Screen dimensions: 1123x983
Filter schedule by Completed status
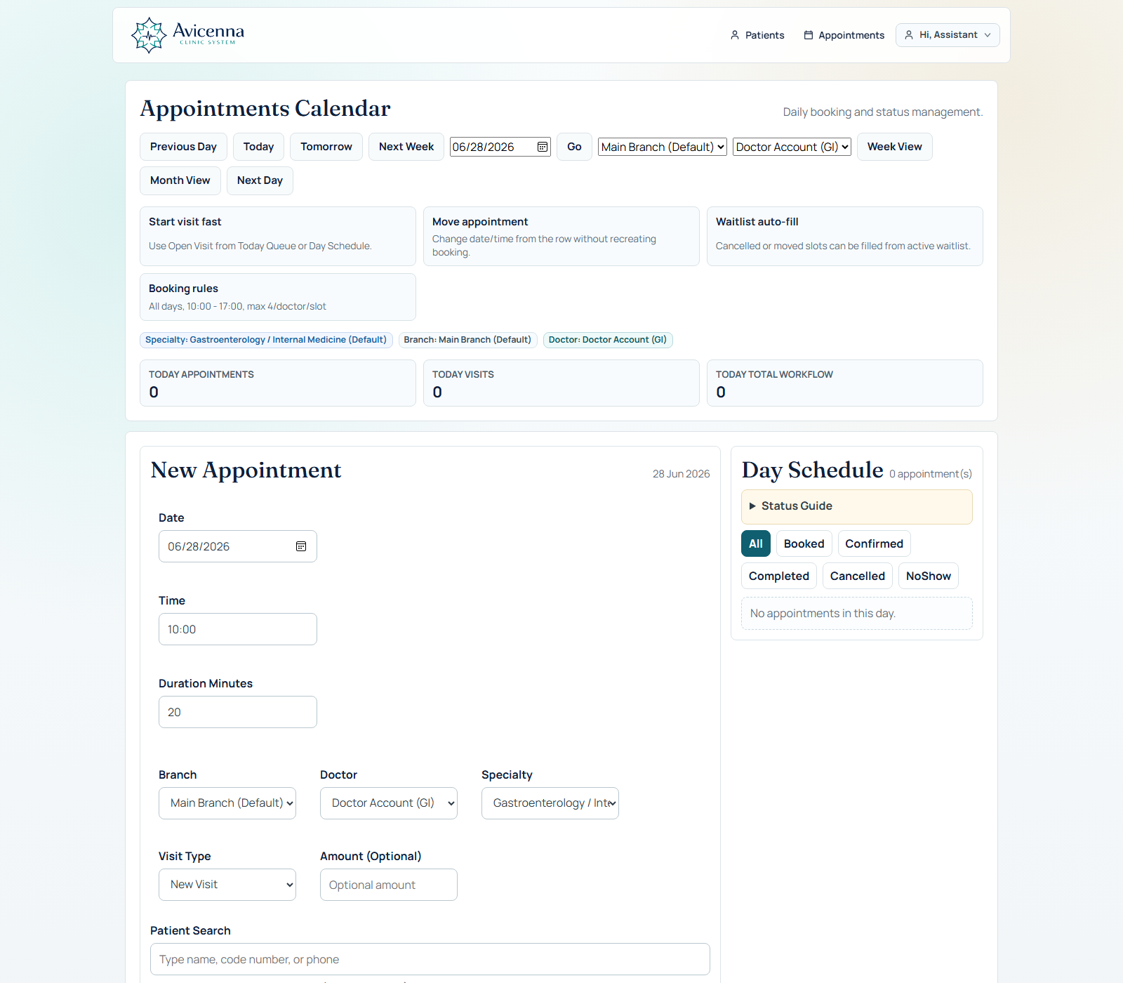779,576
